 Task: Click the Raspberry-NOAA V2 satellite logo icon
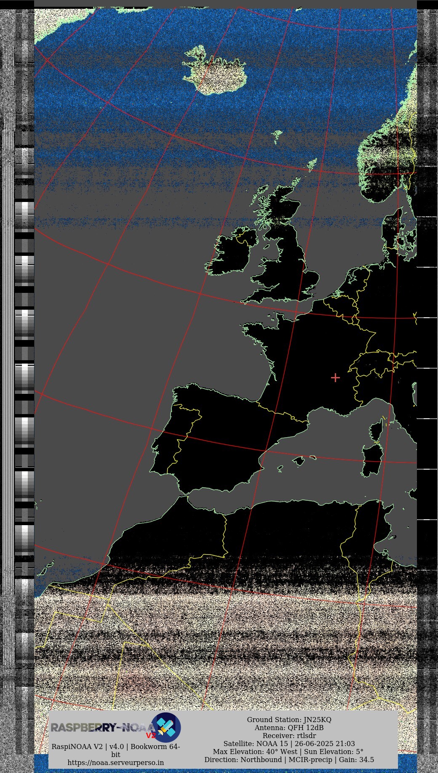tap(166, 727)
